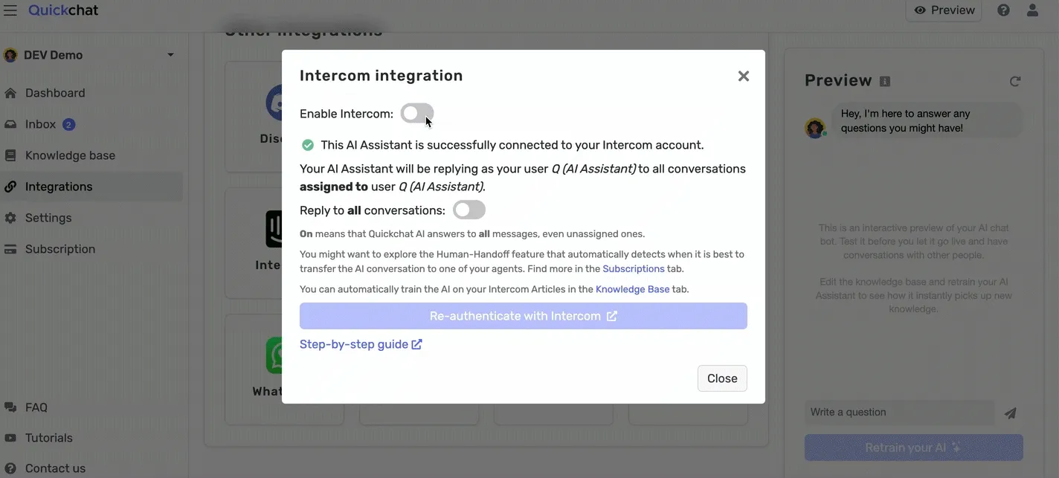Click the Preview button in header
The image size is (1059, 478).
click(944, 10)
